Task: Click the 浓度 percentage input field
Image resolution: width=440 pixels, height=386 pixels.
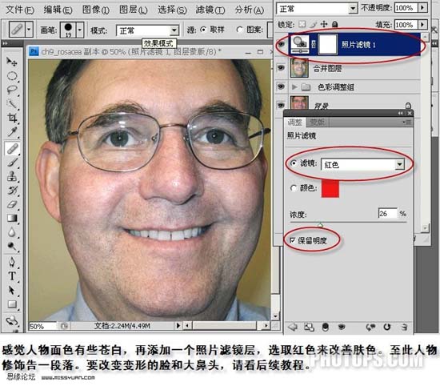Action: 387,214
